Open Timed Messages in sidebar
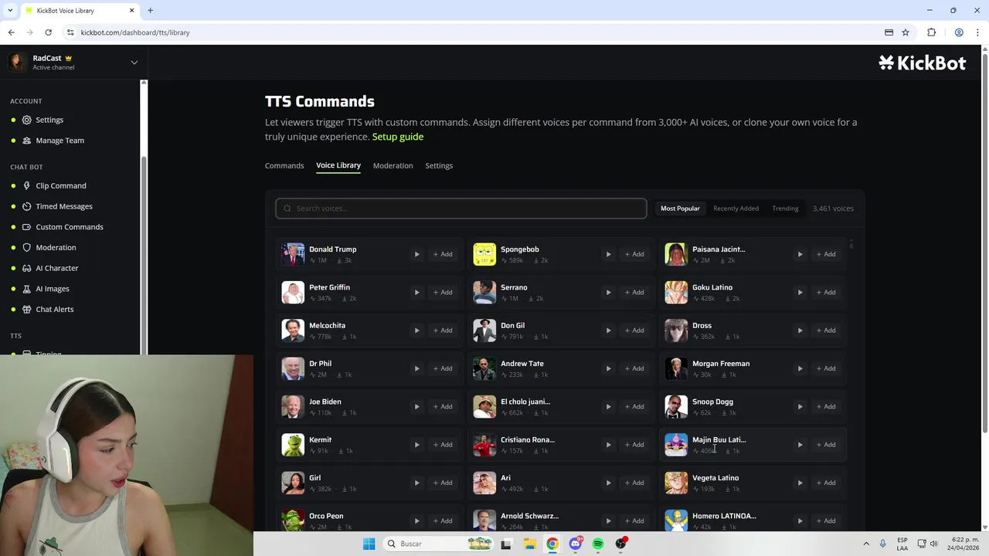Screen dimensions: 989x556 [64, 206]
